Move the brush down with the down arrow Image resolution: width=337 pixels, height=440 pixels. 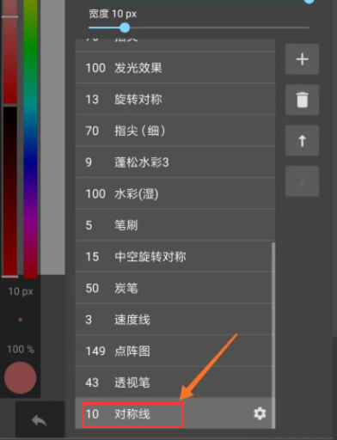302,181
